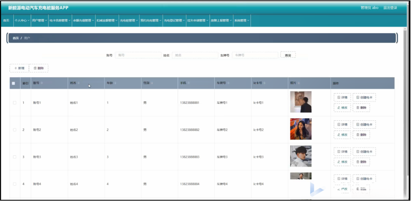Sort table by 账号 column sort icon

42,83
